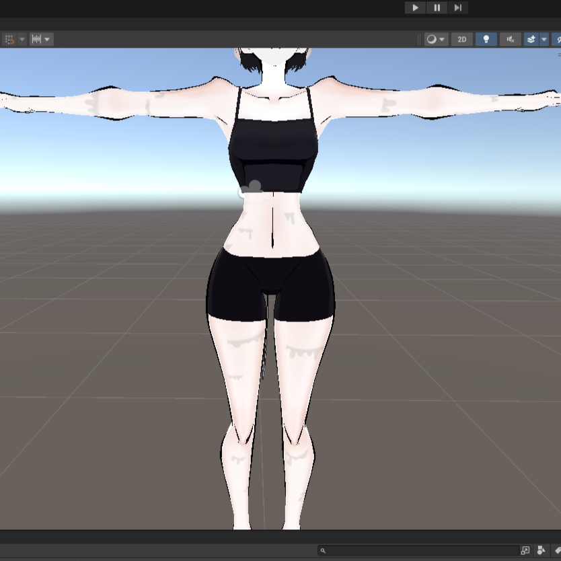The width and height of the screenshot is (561, 561).
Task: Click into the project search field
Action: pyautogui.click(x=418, y=550)
